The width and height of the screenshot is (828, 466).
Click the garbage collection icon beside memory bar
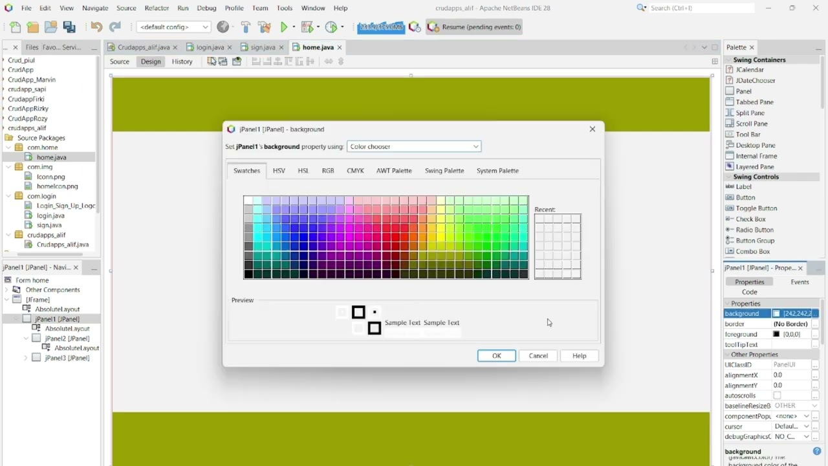[x=415, y=27]
